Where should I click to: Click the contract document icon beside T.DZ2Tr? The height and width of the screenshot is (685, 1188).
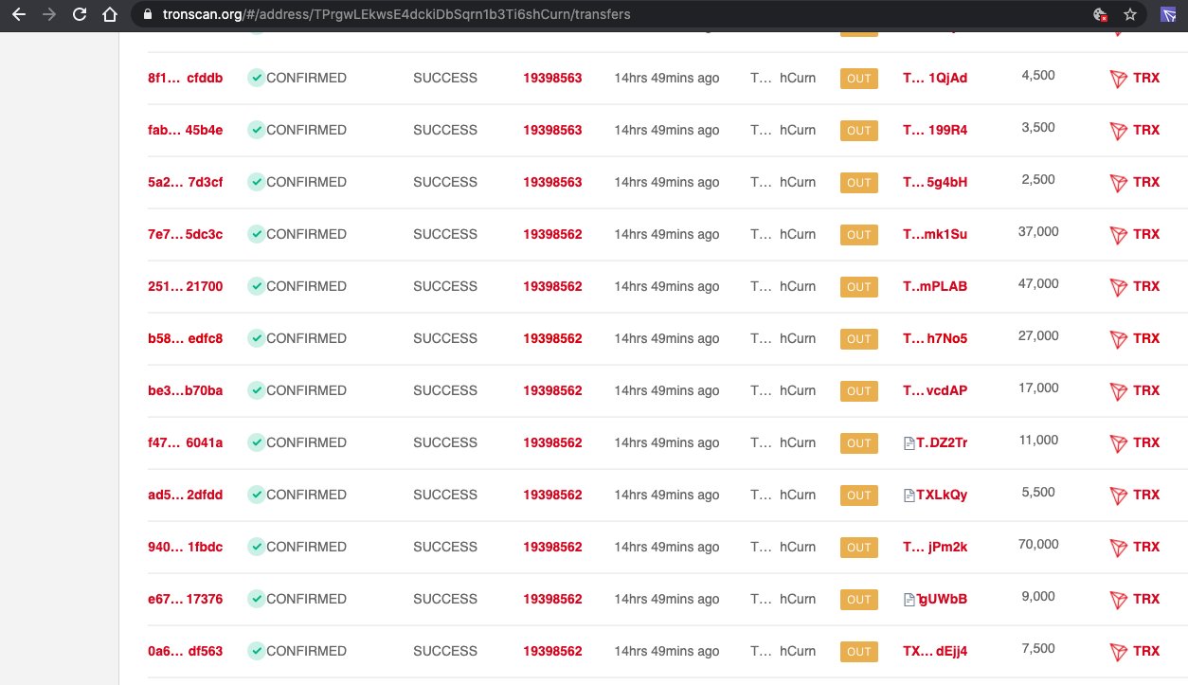(x=909, y=442)
